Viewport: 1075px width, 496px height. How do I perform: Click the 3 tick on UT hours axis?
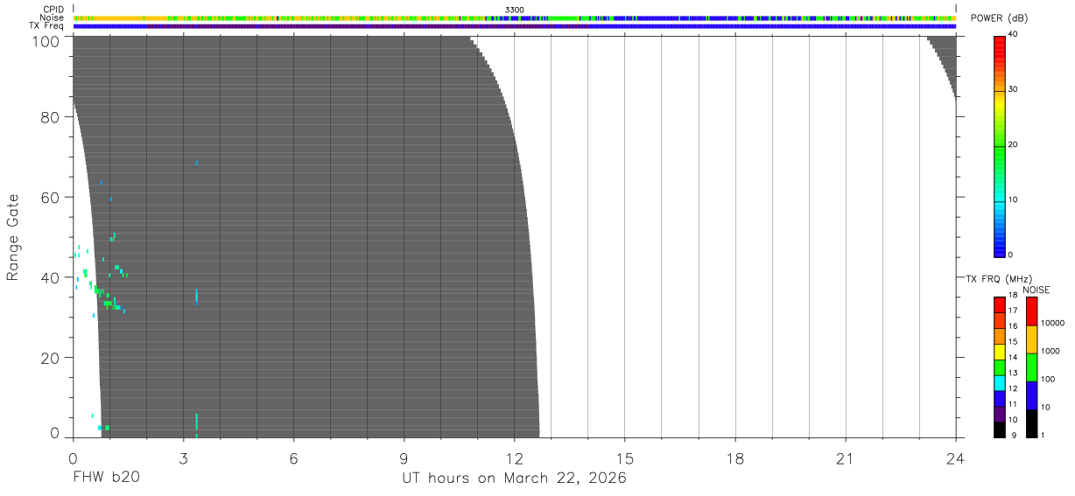(183, 458)
